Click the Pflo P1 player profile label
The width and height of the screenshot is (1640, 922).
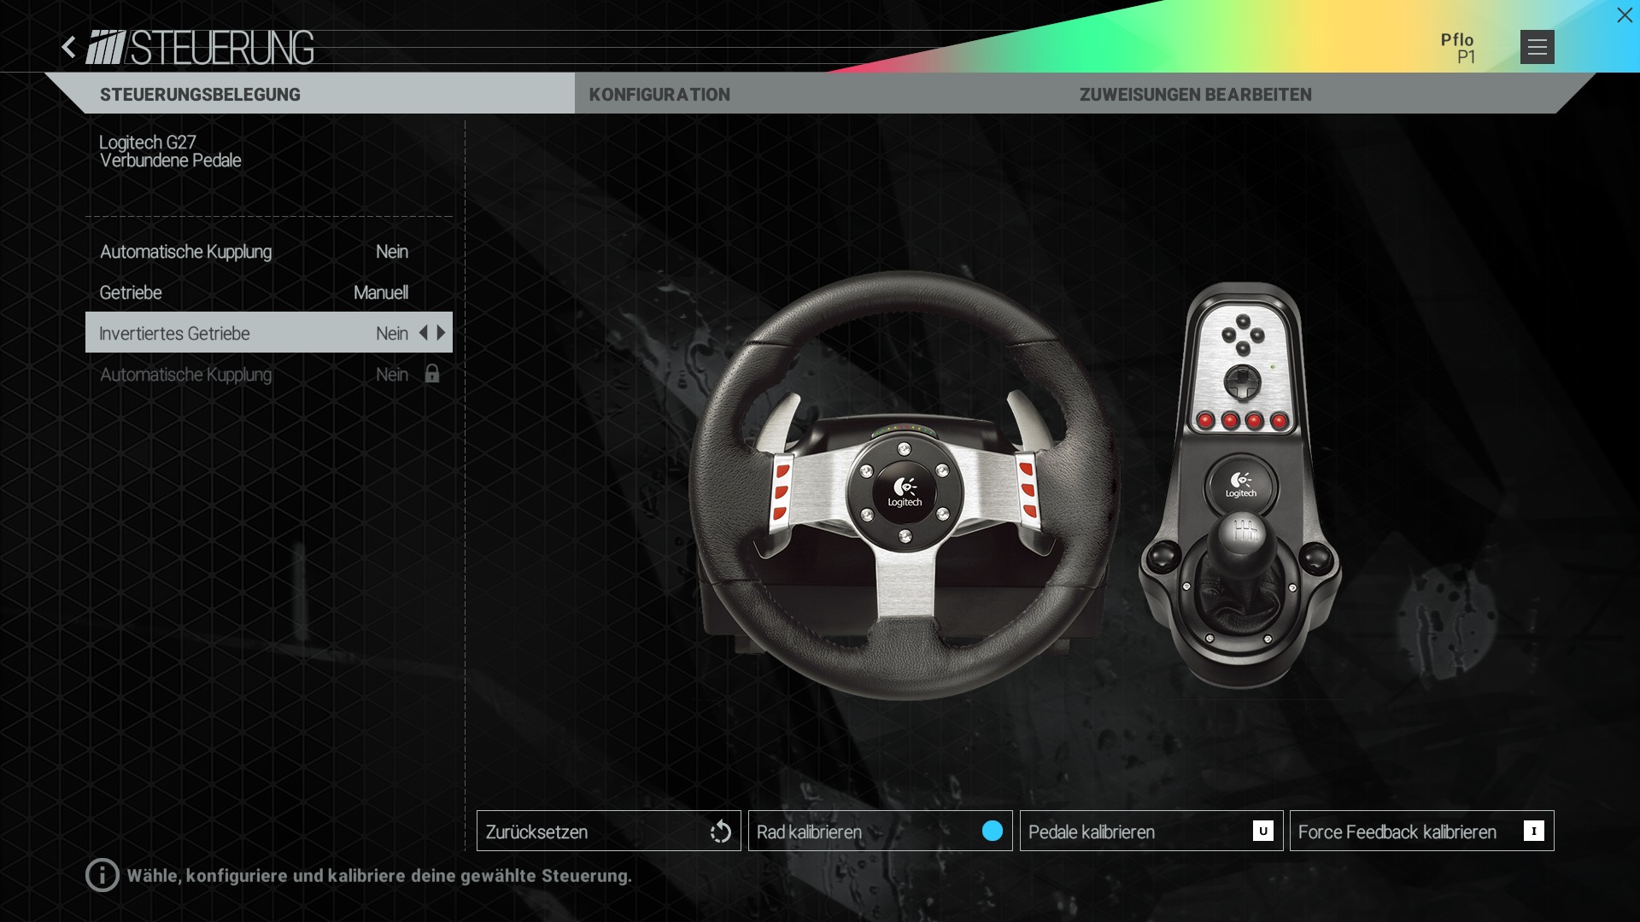[x=1457, y=48]
